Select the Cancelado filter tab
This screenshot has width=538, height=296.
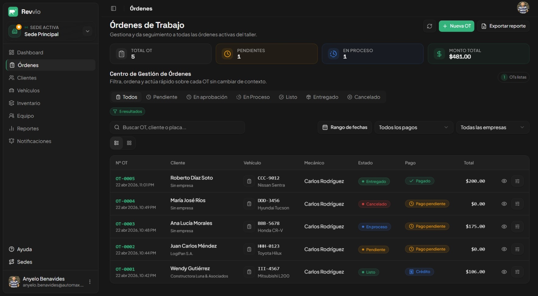(x=364, y=97)
